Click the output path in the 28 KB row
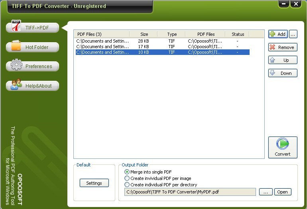Image resolution: width=307 pixels, height=209 pixels. click(205, 41)
